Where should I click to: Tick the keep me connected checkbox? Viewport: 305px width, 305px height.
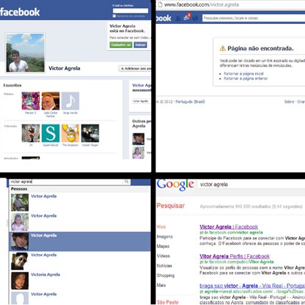[114, 16]
